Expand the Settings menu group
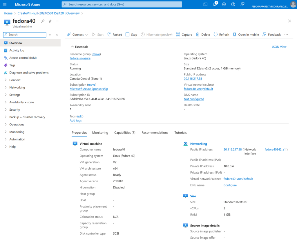 pyautogui.click(x=30, y=95)
